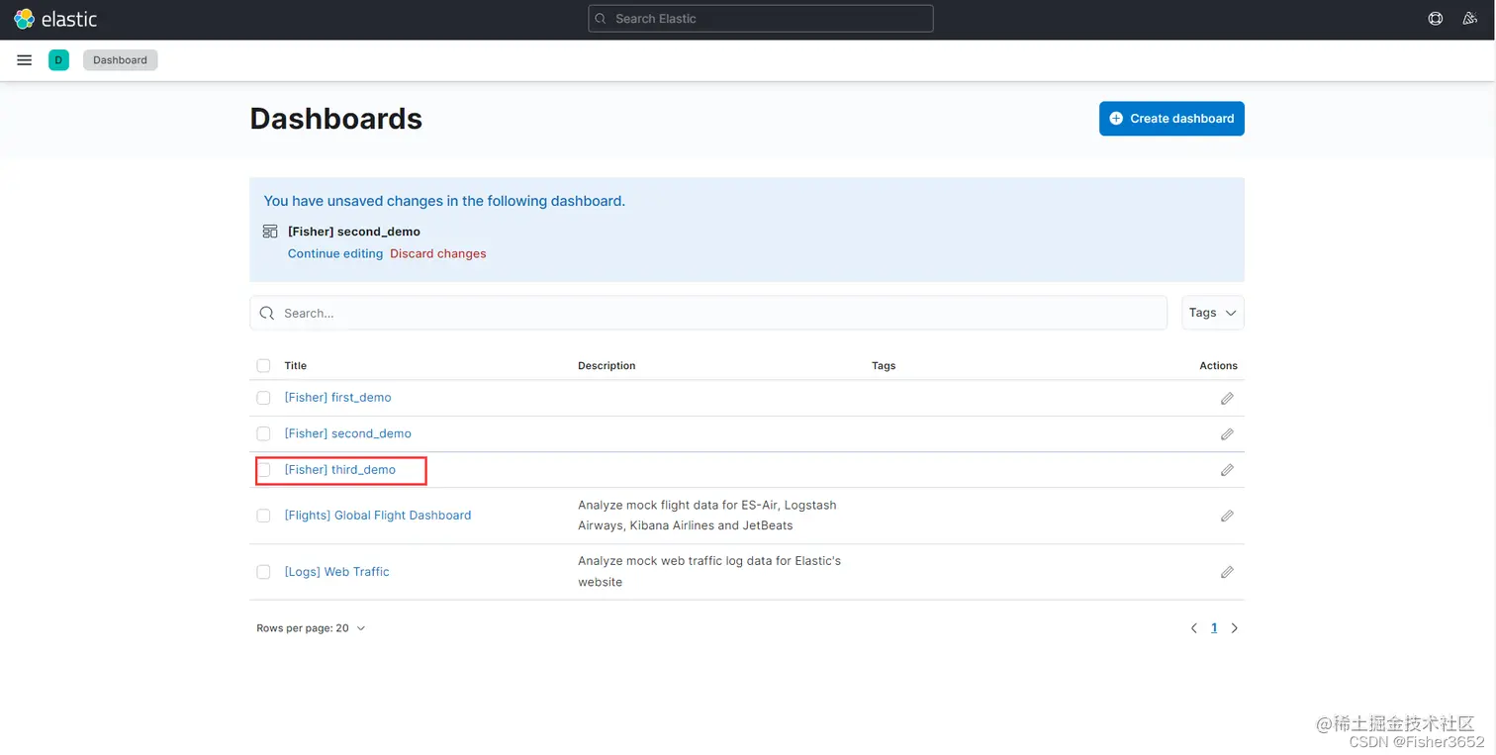The image size is (1496, 755).
Task: Go to next page arrow
Action: click(1234, 628)
